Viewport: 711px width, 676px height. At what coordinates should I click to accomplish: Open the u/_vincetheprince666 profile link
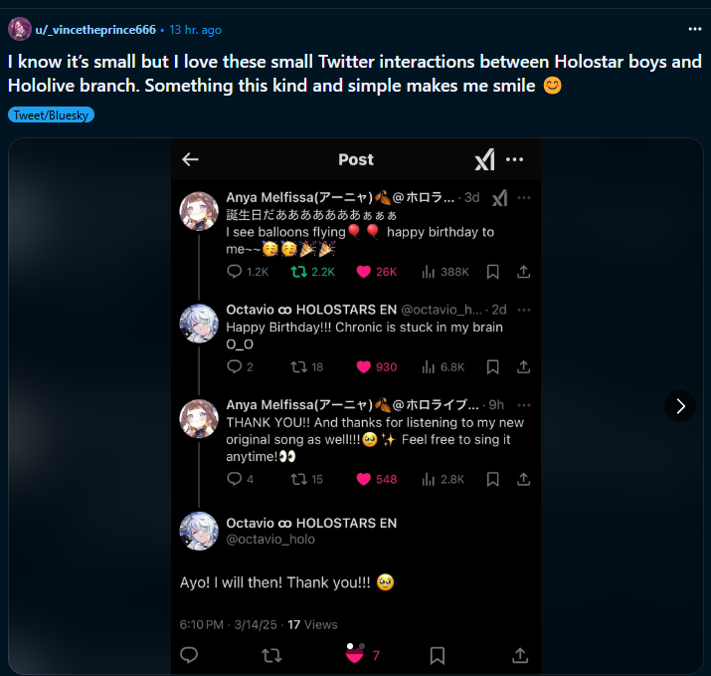coord(95,30)
